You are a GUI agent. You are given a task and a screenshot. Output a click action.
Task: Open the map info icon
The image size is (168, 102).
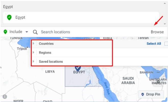click(x=5, y=97)
